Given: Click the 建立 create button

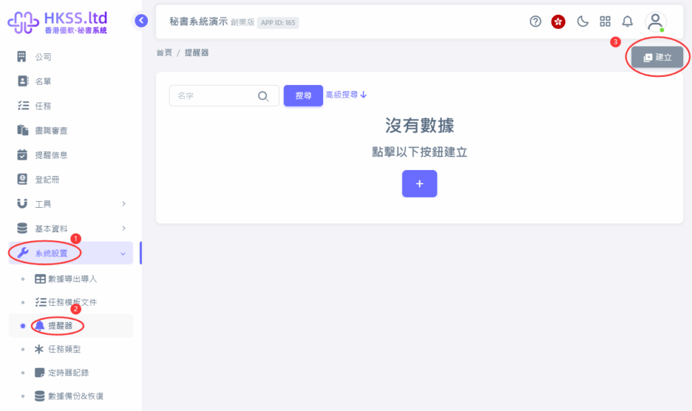Looking at the screenshot, I should pyautogui.click(x=657, y=57).
